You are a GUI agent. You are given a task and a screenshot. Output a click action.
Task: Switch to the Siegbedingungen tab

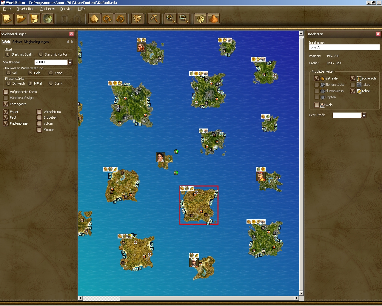(36, 42)
